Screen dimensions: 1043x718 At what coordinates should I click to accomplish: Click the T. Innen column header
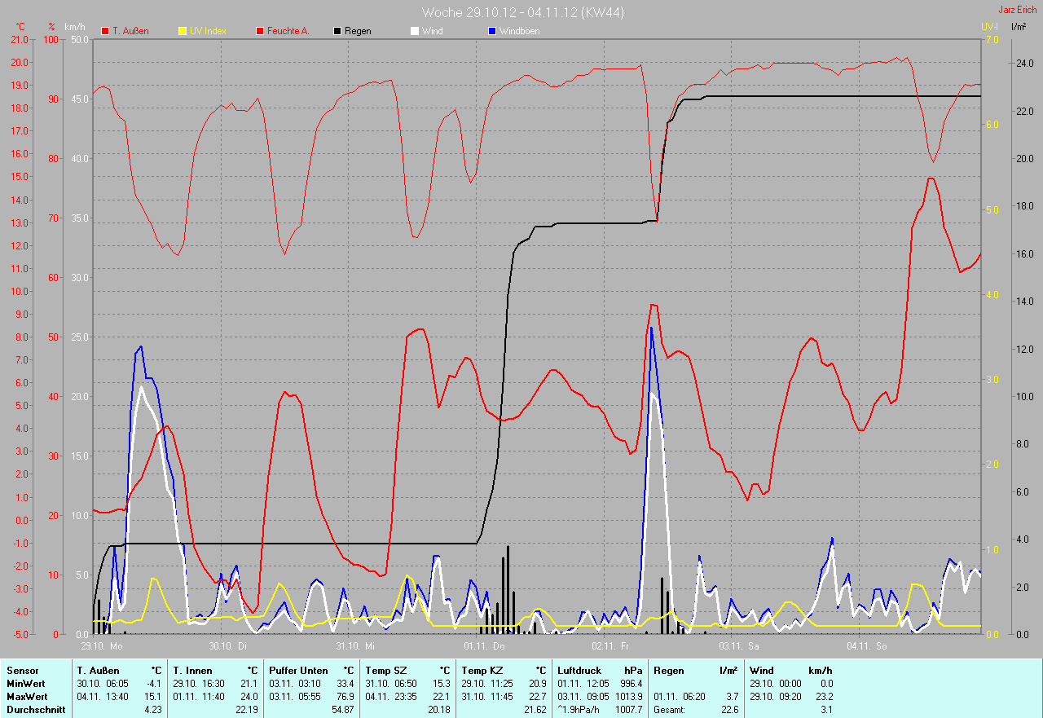(x=192, y=671)
